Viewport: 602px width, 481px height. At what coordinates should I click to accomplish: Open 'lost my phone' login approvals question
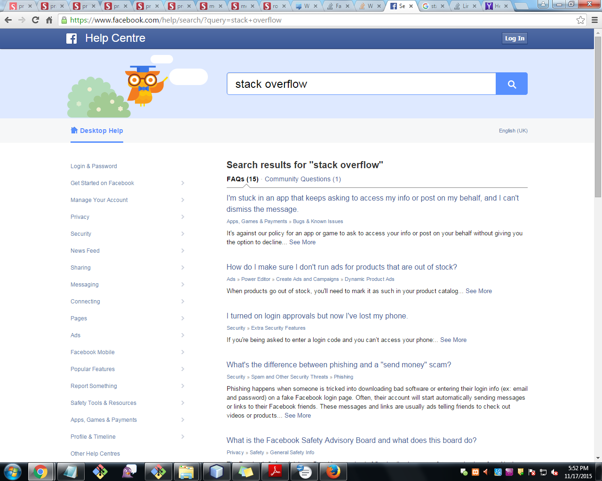pyautogui.click(x=317, y=316)
